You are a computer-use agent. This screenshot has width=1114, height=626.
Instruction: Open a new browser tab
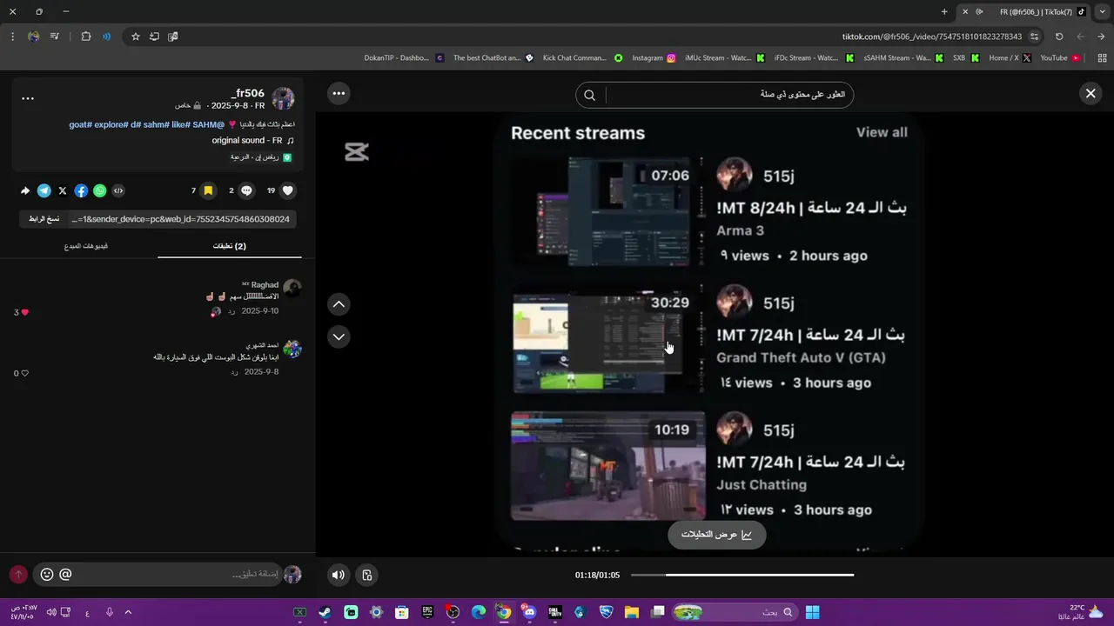click(944, 11)
